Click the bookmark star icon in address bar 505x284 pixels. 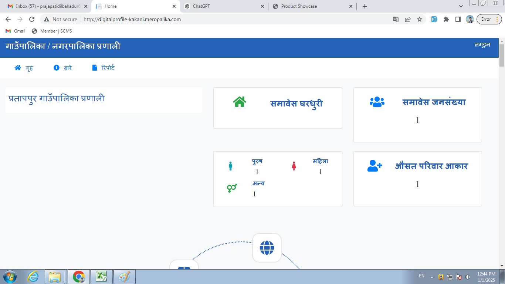pos(420,19)
